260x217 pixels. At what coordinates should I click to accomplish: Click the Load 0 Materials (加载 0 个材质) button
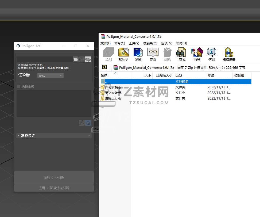tap(54, 178)
